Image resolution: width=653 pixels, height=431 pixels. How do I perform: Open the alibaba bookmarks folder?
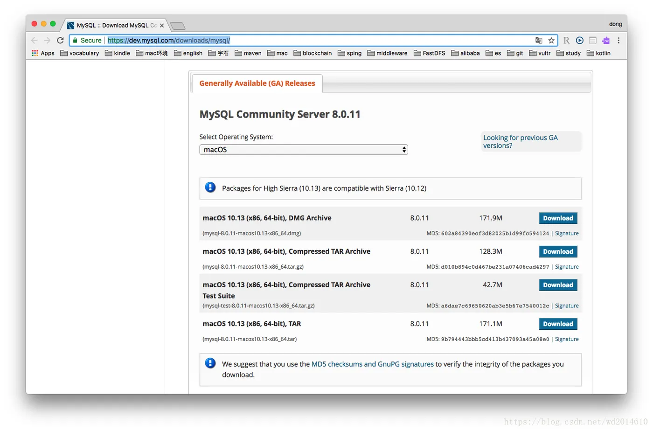[465, 53]
